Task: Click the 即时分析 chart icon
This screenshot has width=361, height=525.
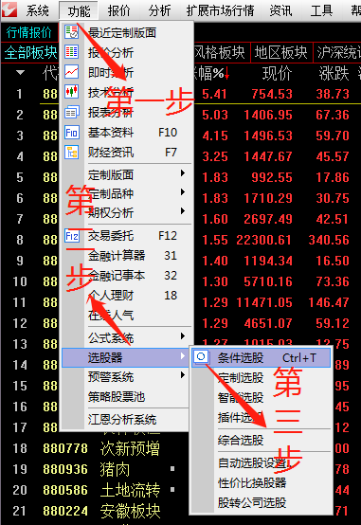Action: (x=71, y=72)
